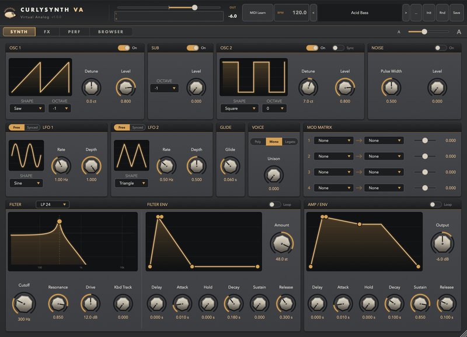Screen dimensions: 467x337
Task: Open SUB Octave dropdown
Action: (x=165, y=89)
